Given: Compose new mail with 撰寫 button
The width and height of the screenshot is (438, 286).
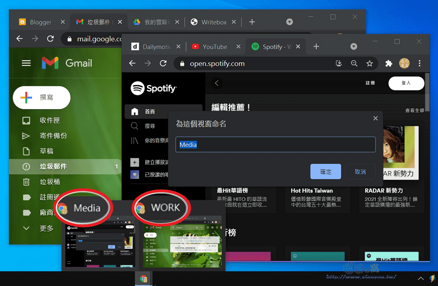Looking at the screenshot, I should tap(41, 97).
